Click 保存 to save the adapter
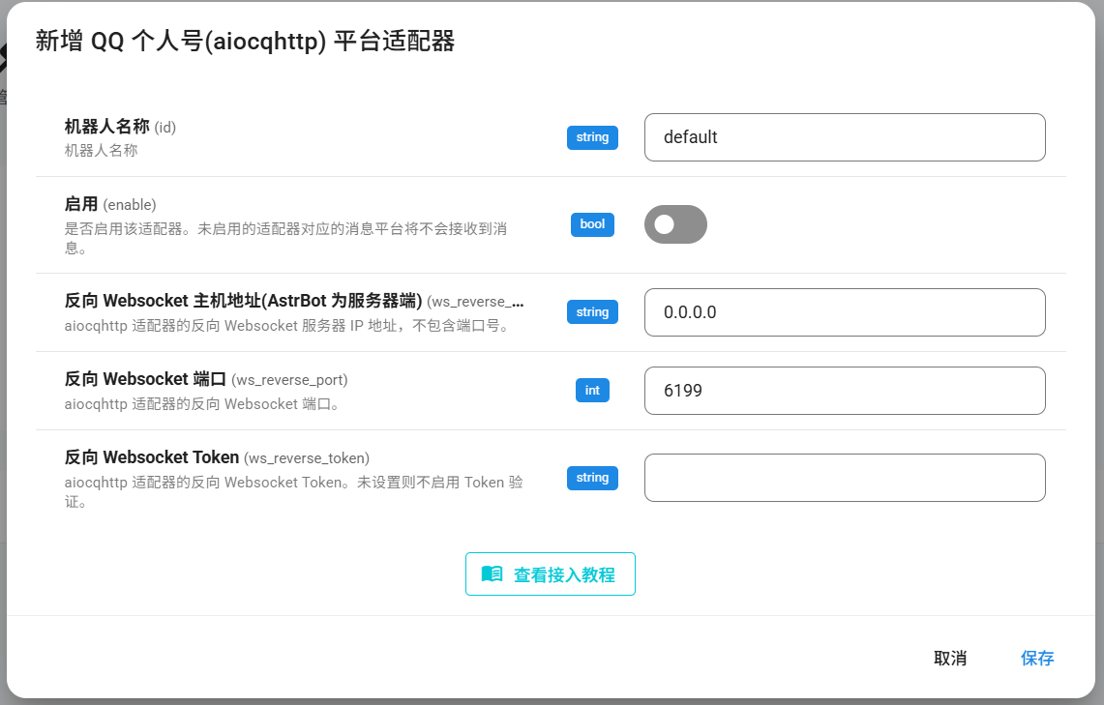Viewport: 1104px width, 705px height. point(1037,658)
